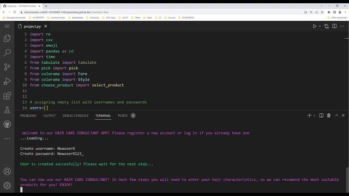Open the Explorer view in activity bar
This screenshot has width=349, height=196.
(7, 39)
